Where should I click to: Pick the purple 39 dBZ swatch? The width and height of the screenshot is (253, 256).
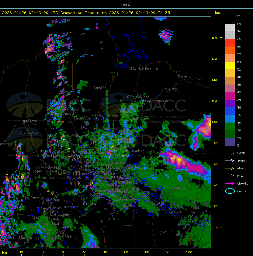230,103
